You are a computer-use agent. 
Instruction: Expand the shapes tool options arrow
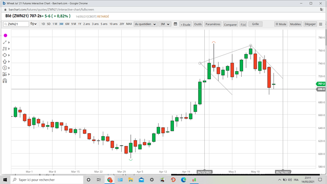9,55
